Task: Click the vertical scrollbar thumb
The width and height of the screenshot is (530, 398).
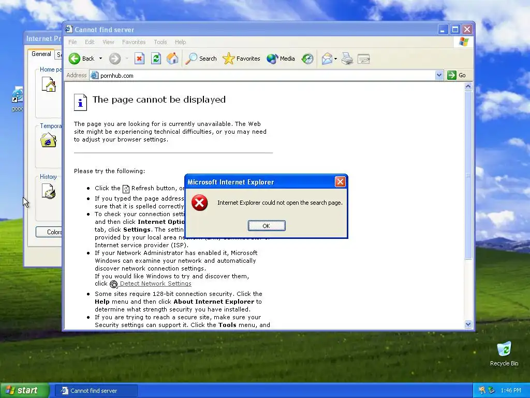Action: pos(468,175)
